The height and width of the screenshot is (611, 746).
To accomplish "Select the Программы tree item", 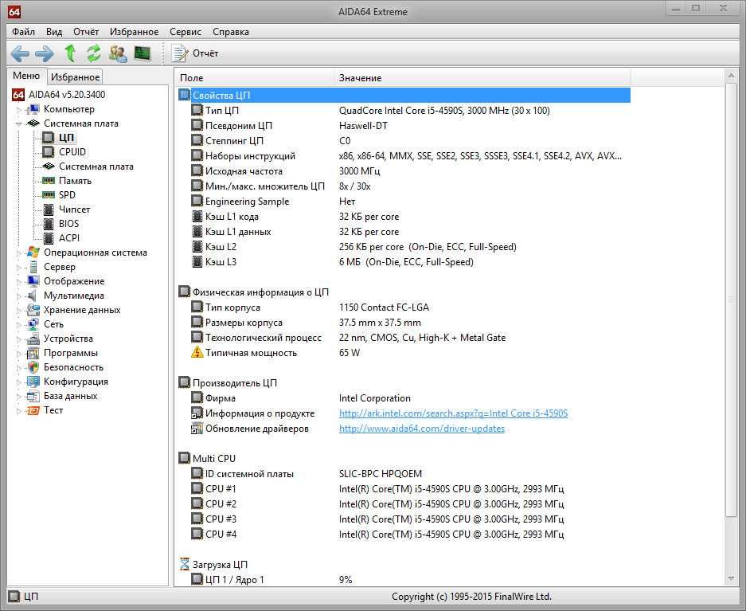I will coord(70,353).
